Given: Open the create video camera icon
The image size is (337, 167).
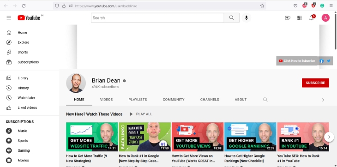Looking at the screenshot, I should pyautogui.click(x=288, y=18).
